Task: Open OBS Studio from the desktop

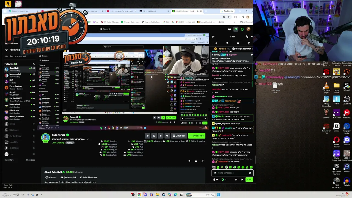Action: click(x=347, y=100)
